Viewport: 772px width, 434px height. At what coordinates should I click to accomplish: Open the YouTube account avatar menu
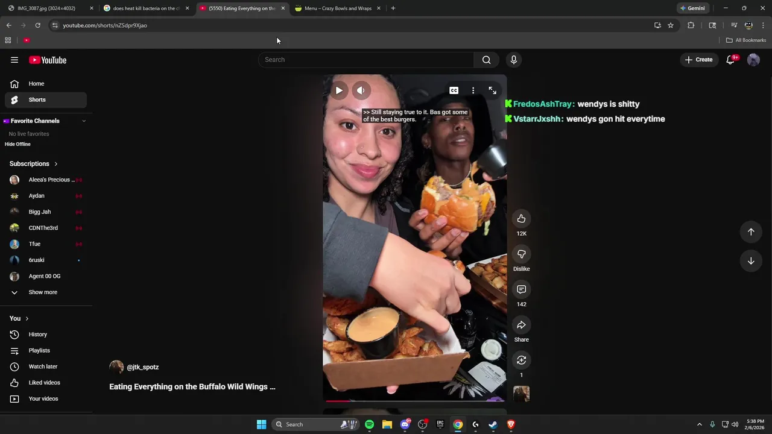tap(753, 60)
